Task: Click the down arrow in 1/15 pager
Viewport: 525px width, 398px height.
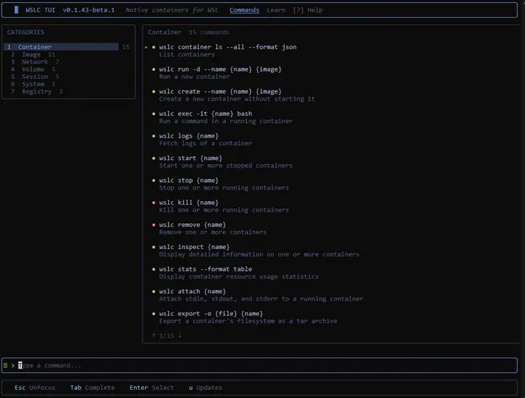Action: (x=179, y=335)
